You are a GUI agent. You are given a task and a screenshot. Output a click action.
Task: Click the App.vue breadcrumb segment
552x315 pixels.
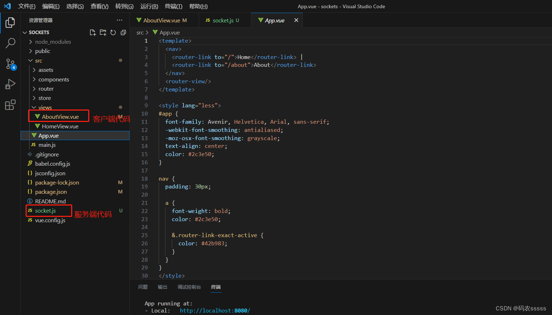click(x=166, y=33)
